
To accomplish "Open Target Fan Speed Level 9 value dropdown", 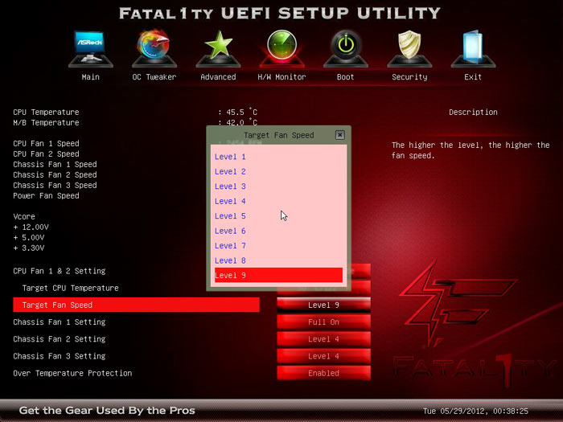I will pos(323,305).
